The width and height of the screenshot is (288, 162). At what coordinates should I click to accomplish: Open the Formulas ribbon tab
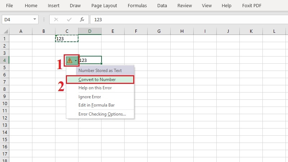pos(137,5)
